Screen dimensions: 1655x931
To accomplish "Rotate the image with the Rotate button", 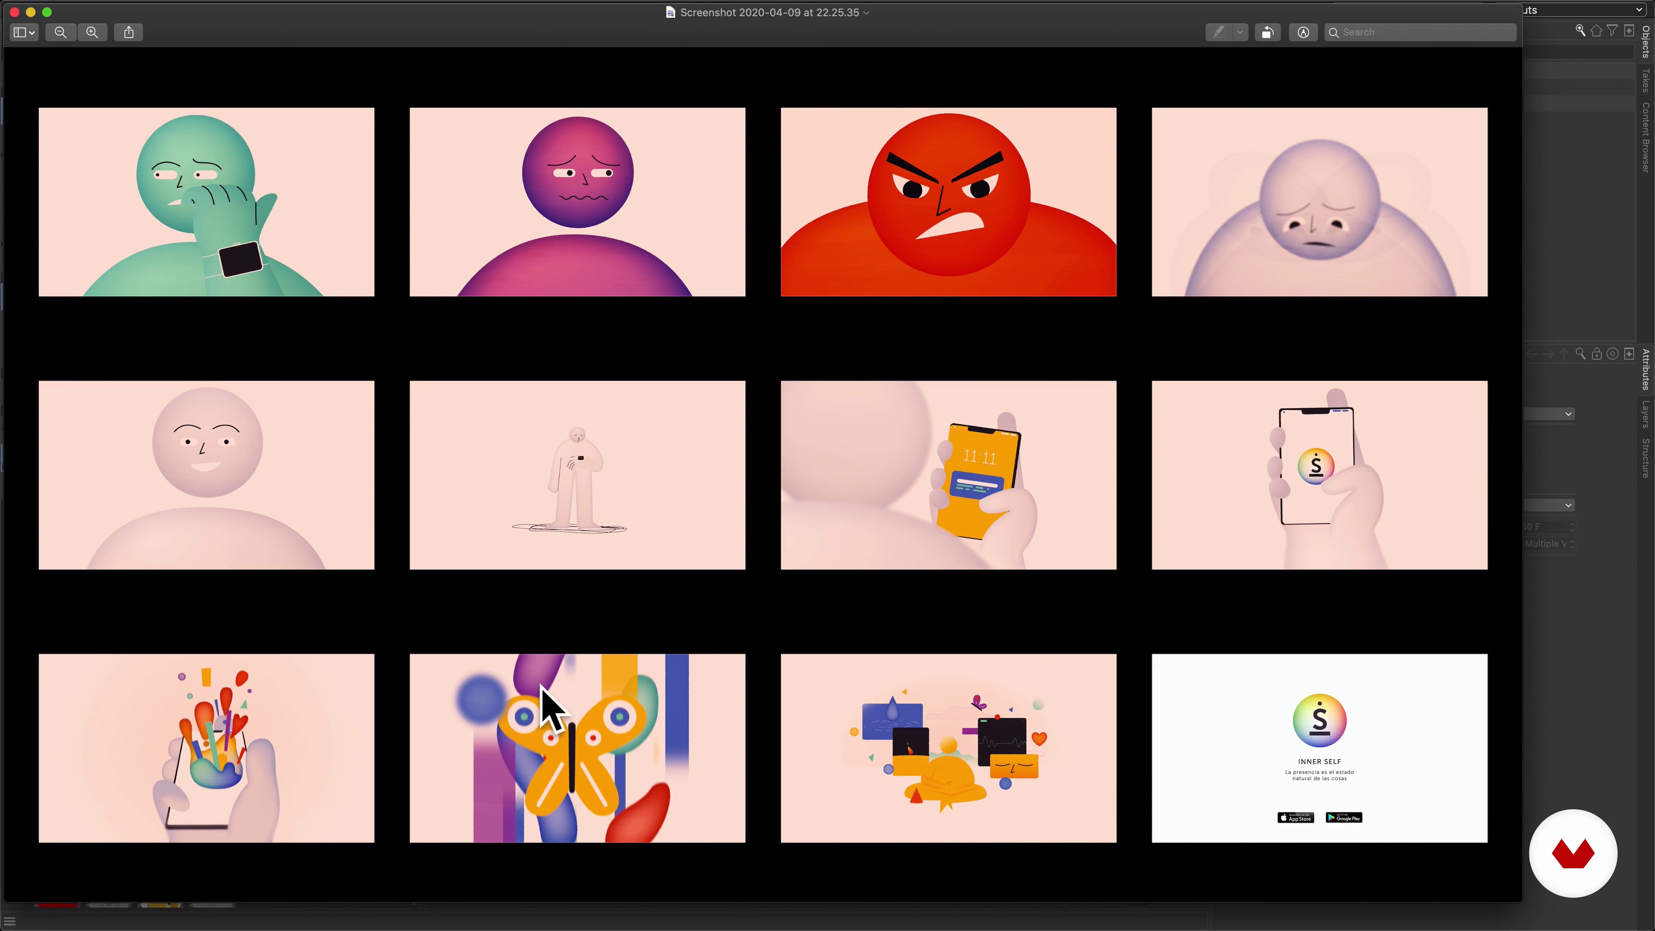I will point(1268,32).
